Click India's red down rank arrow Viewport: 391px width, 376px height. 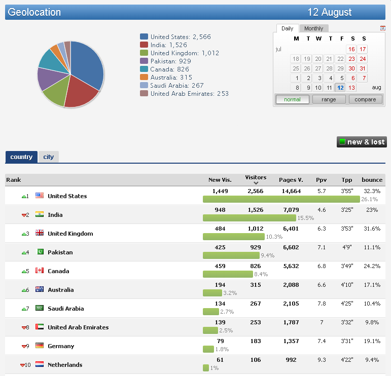coord(24,215)
